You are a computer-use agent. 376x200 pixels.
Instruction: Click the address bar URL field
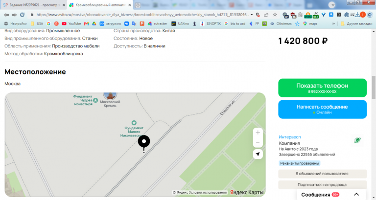point(142,15)
